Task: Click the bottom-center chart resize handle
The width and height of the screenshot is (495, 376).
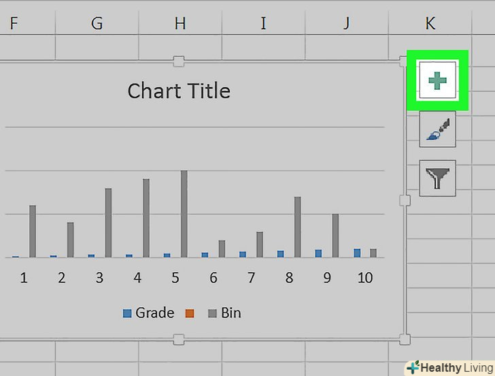Action: coord(179,339)
